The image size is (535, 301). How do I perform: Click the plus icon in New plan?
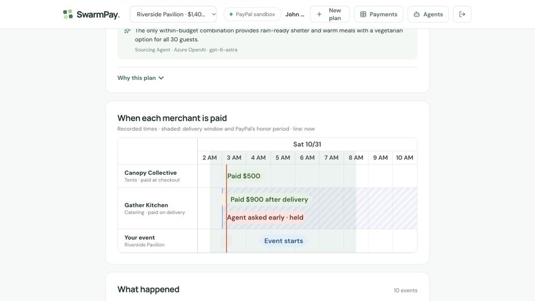[319, 15]
